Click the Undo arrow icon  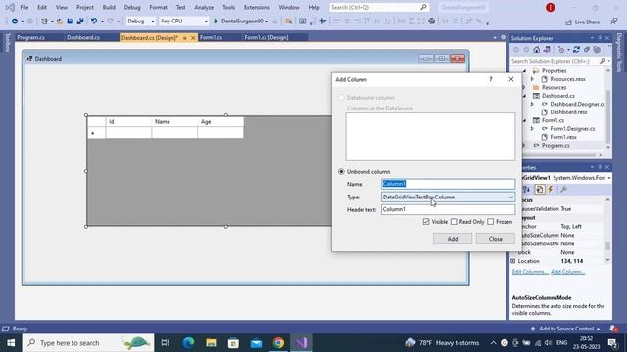pyautogui.click(x=94, y=22)
